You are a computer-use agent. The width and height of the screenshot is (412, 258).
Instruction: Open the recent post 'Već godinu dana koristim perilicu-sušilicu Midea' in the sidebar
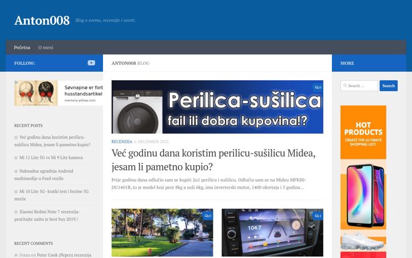pos(52,141)
